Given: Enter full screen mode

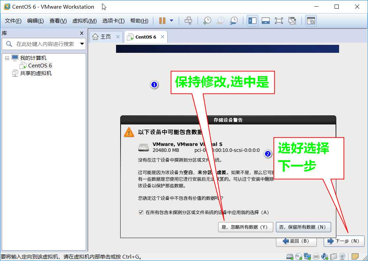Looking at the screenshot, I should 279,21.
